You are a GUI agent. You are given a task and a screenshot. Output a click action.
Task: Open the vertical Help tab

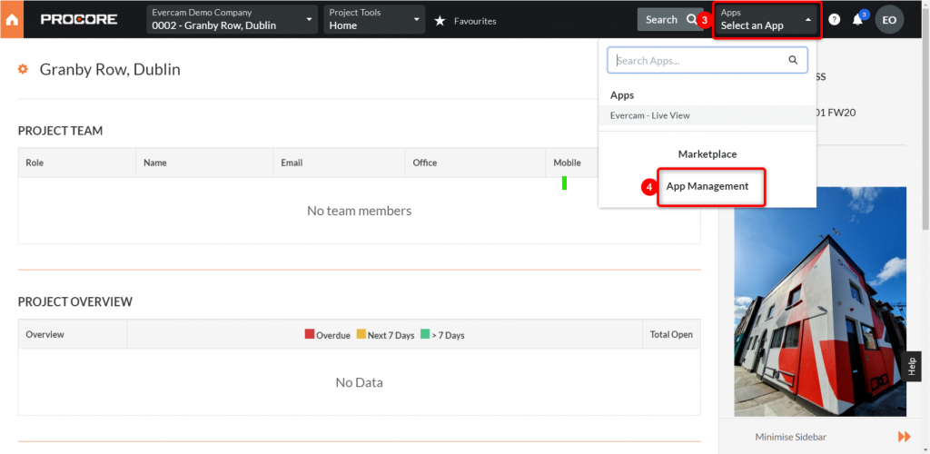click(912, 366)
